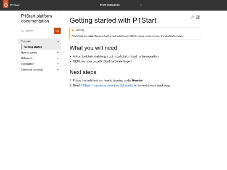This screenshot has height=170, width=227.
Task: Click the P1Start orange logo icon
Action: pos(6,5)
